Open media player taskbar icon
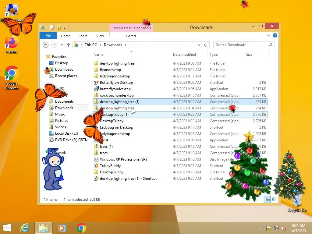 pos(62,228)
